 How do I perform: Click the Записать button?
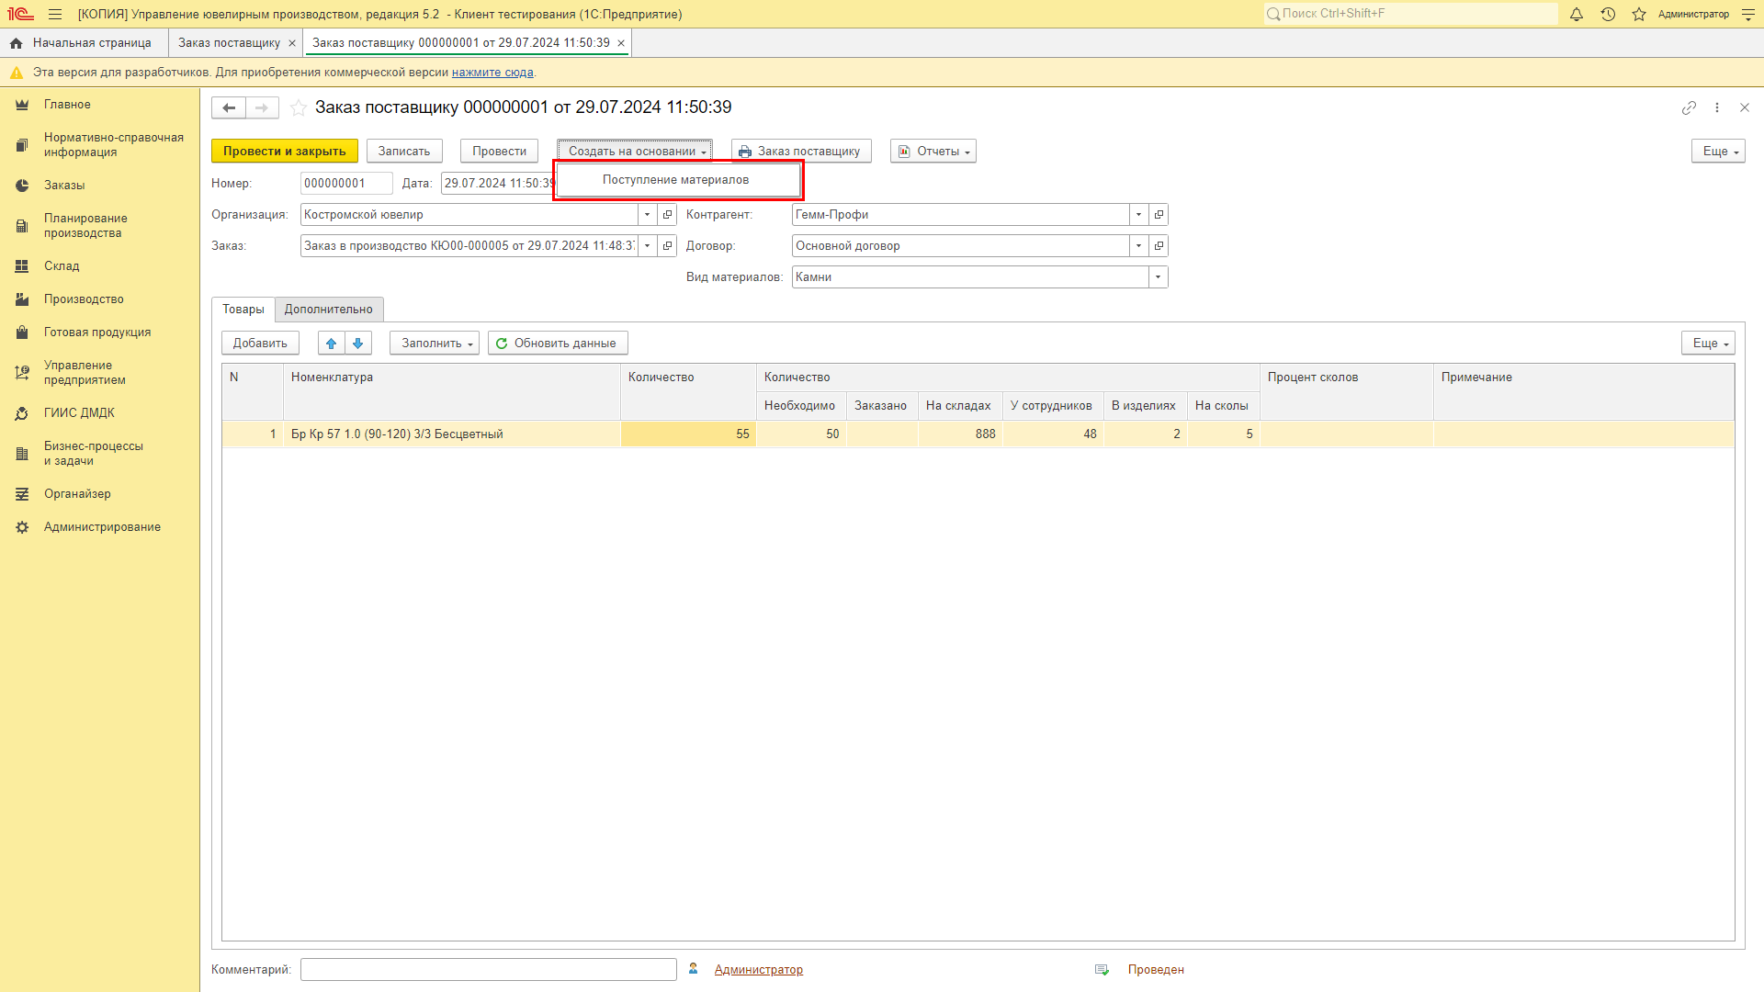404,151
